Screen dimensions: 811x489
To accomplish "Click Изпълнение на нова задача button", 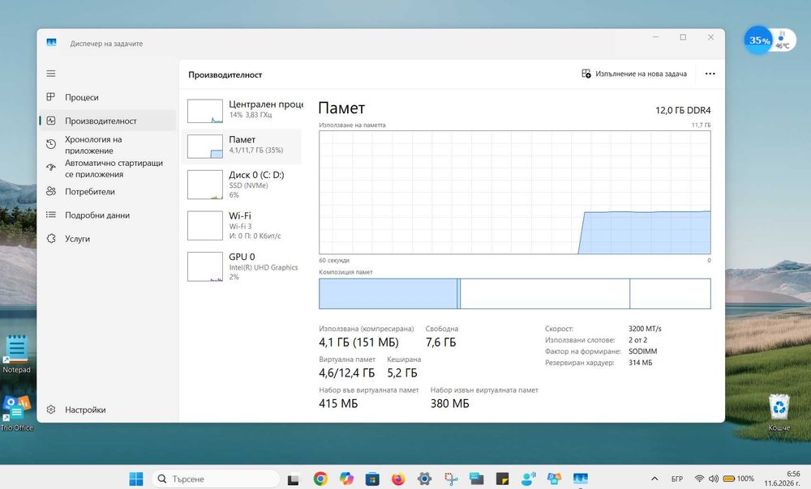I will point(634,74).
